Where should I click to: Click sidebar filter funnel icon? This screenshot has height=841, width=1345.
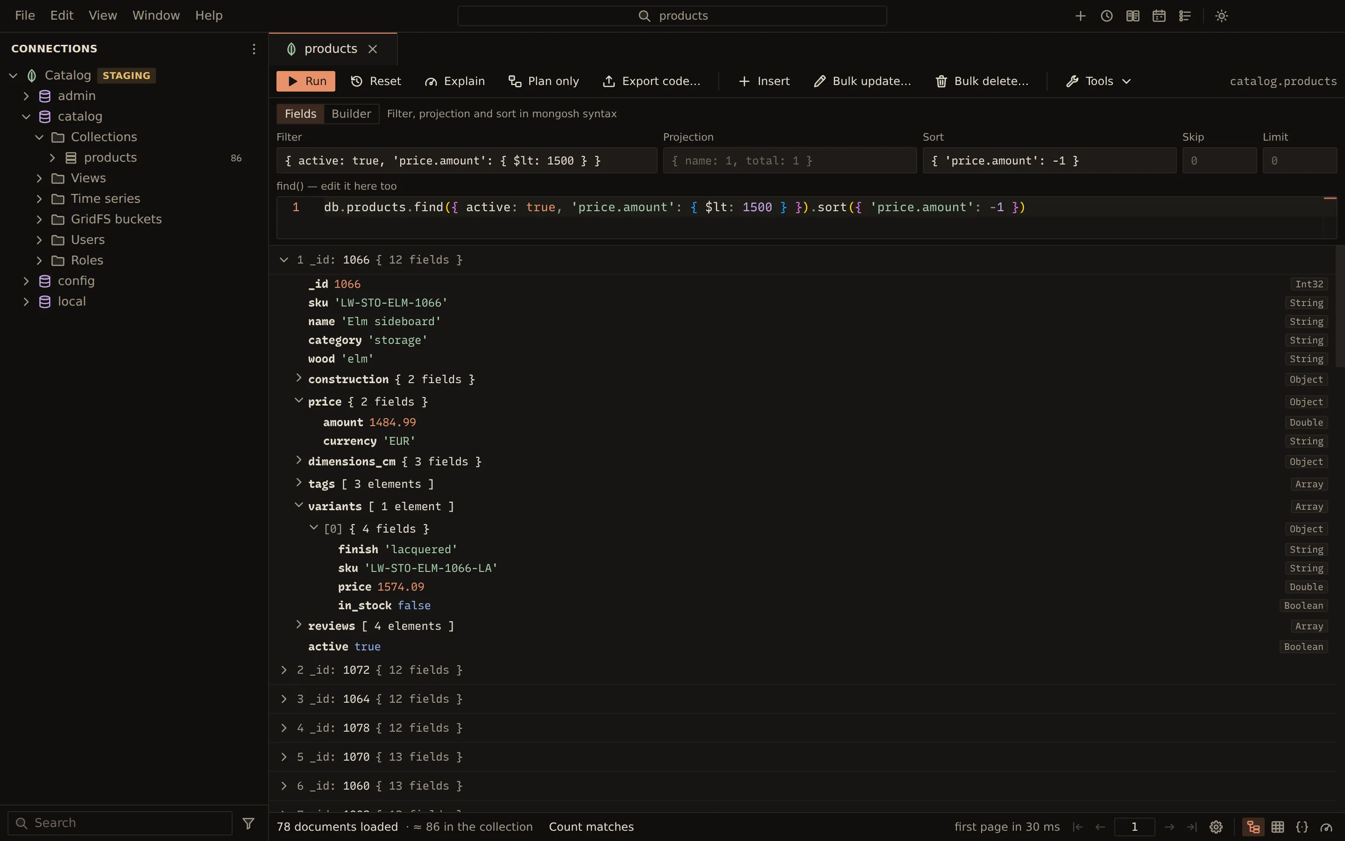pos(248,823)
